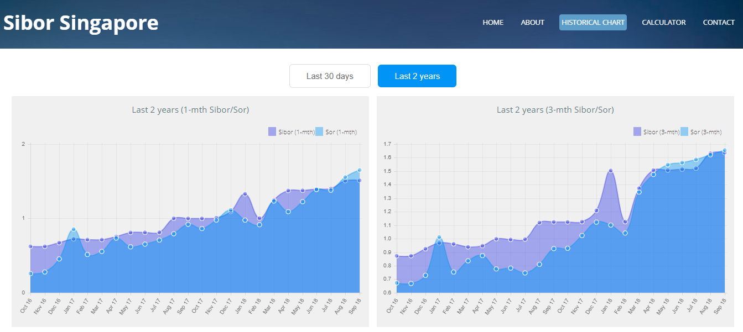Click Jan 18 Sibor peak point in 1-mth chart
This screenshot has width=743, height=332.
(245, 194)
